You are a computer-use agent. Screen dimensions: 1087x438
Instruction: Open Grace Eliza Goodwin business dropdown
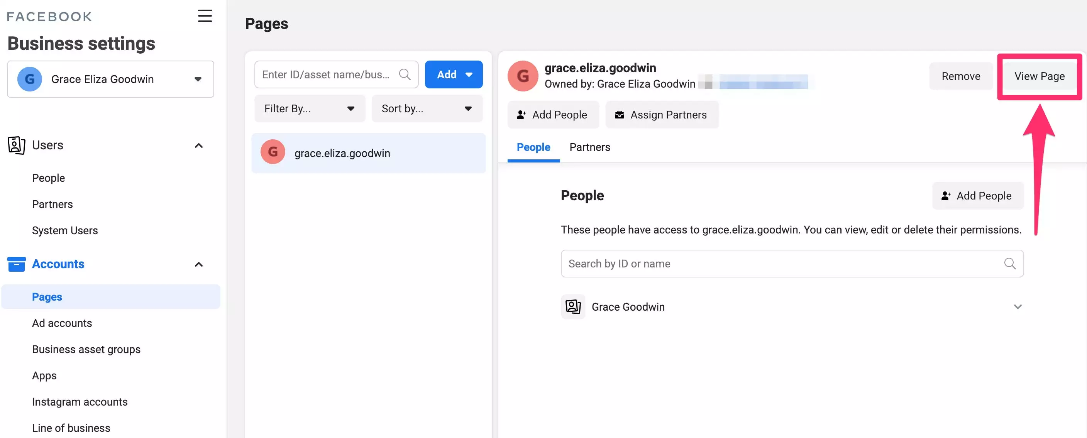pos(198,79)
